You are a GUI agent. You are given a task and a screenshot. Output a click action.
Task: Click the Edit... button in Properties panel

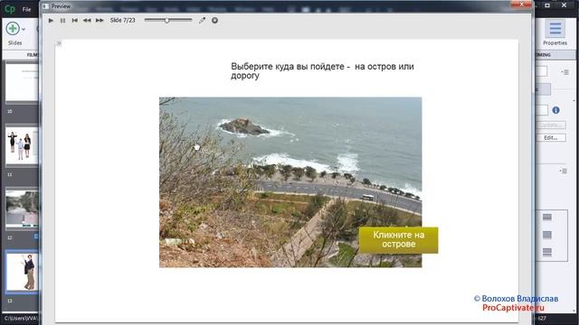point(550,137)
